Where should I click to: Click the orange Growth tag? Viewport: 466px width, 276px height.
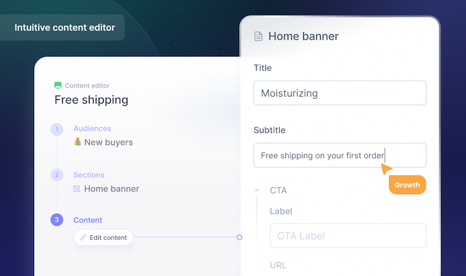pyautogui.click(x=407, y=185)
